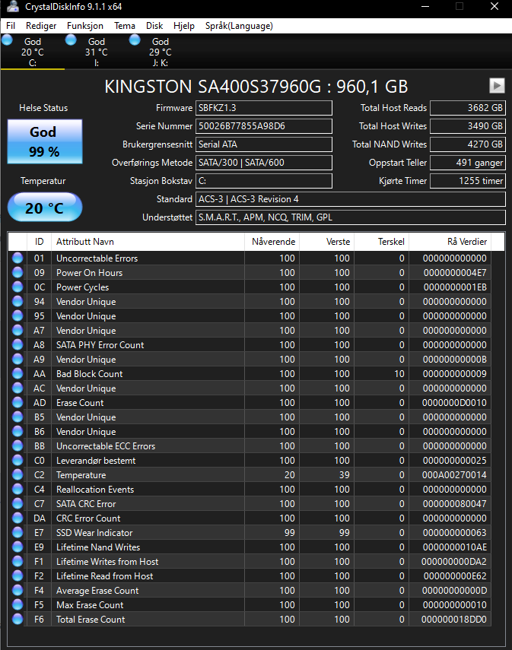Screen dimensions: 512x650
Task: Select the Vendor Unique row with ID B5
Action: (x=250, y=417)
